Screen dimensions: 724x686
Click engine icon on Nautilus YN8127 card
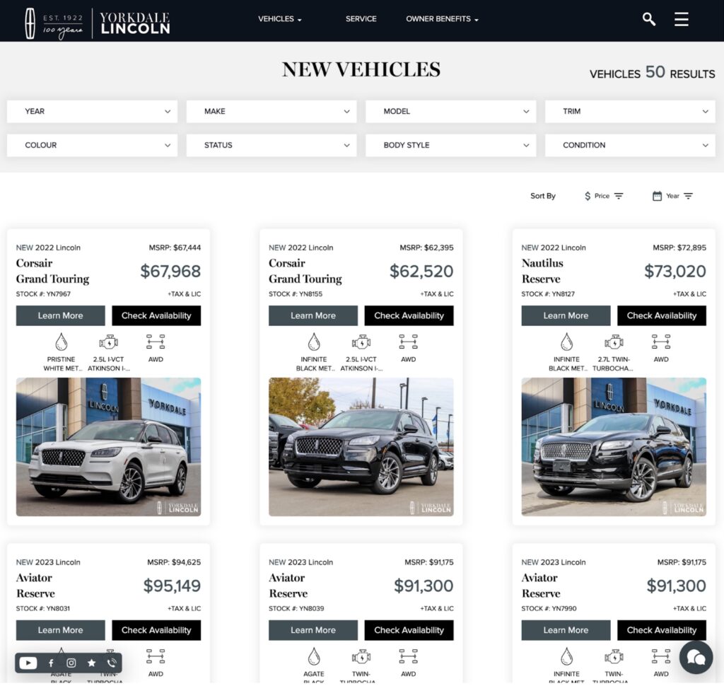614,342
